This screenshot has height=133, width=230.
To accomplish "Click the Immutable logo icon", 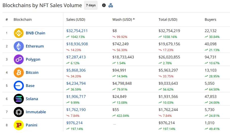I will pyautogui.click(x=19, y=112).
